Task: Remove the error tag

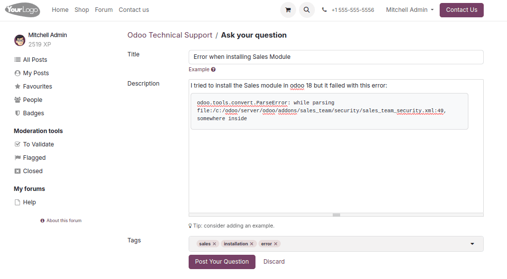Action: tap(276, 244)
